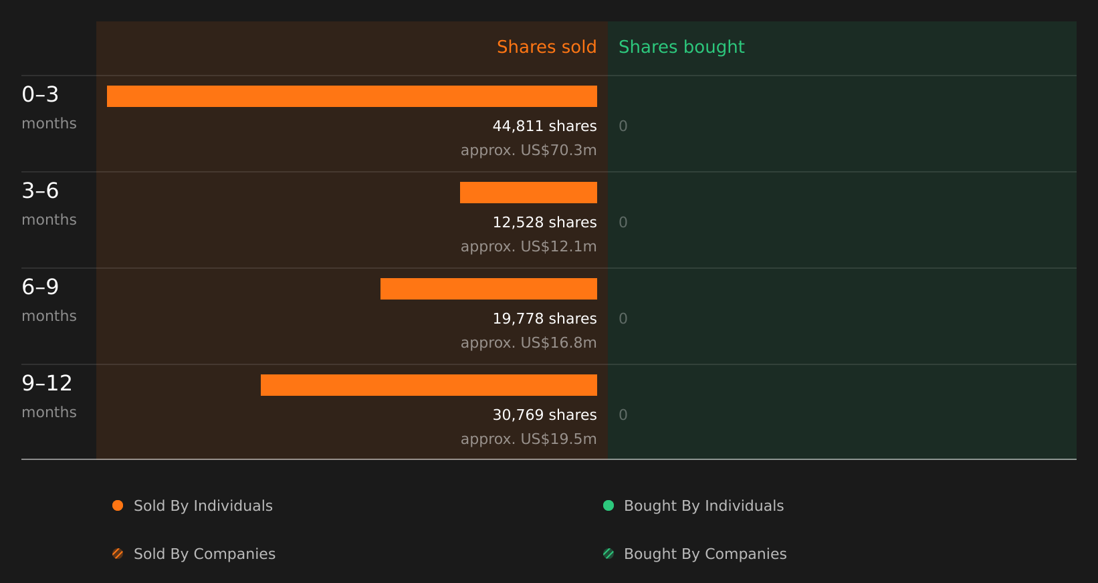Click the green Bought By Individuals legend dot
This screenshot has width=1098, height=583.
(609, 505)
